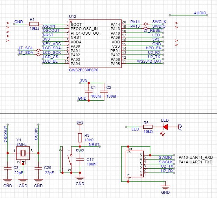Select the C3 capacitor symbol
The image size is (217, 198).
pos(7,168)
